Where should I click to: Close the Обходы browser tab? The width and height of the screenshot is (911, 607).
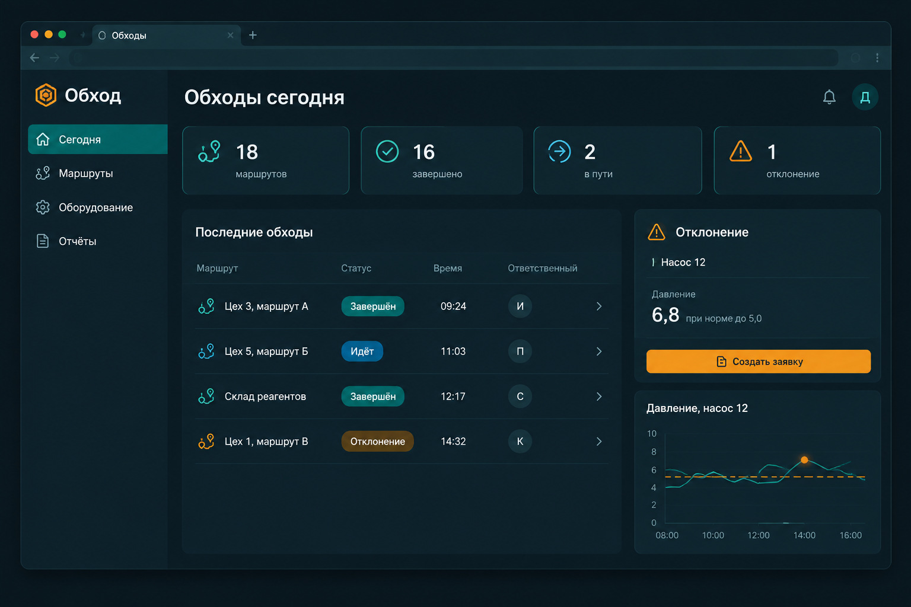[x=231, y=36]
